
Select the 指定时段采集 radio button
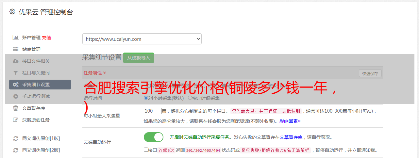(x=190, y=98)
